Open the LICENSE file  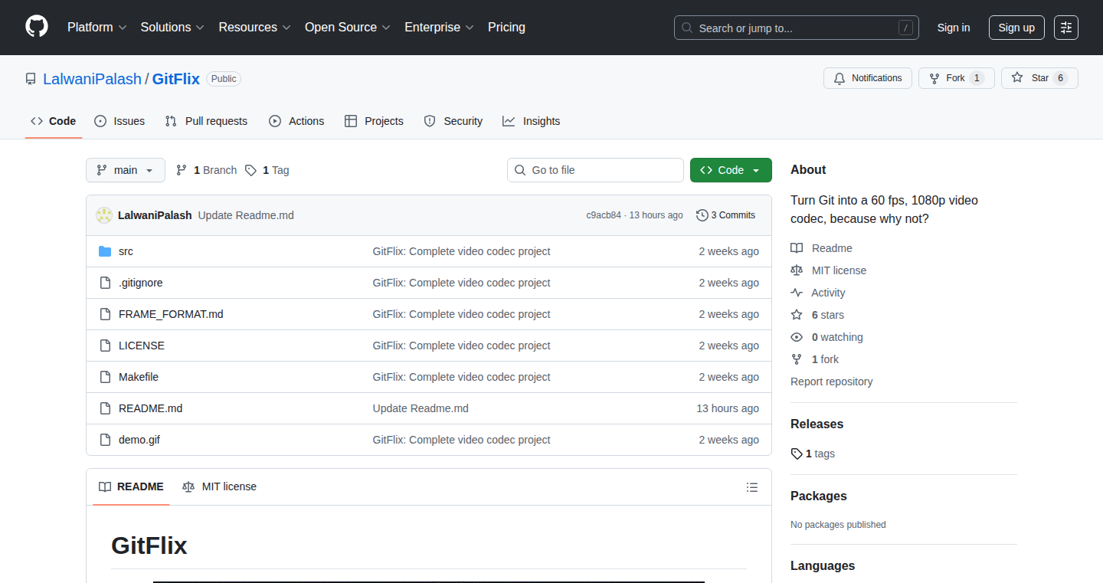click(142, 346)
